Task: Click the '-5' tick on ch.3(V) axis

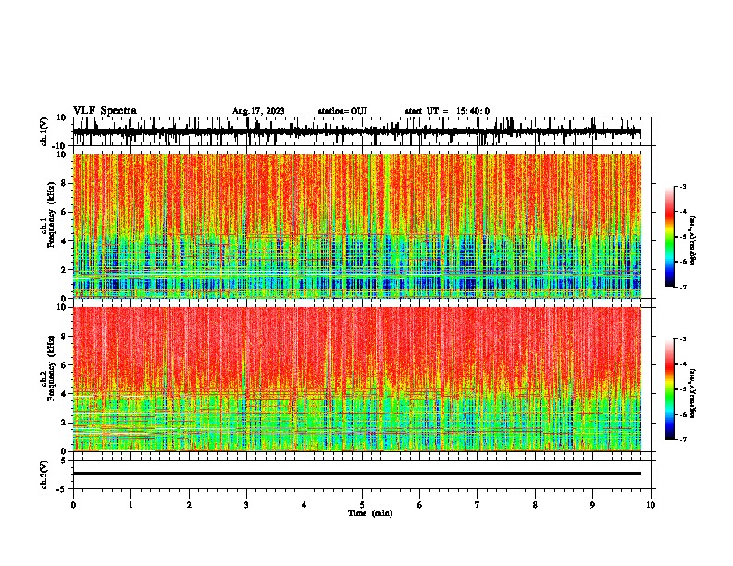Action: coord(63,489)
